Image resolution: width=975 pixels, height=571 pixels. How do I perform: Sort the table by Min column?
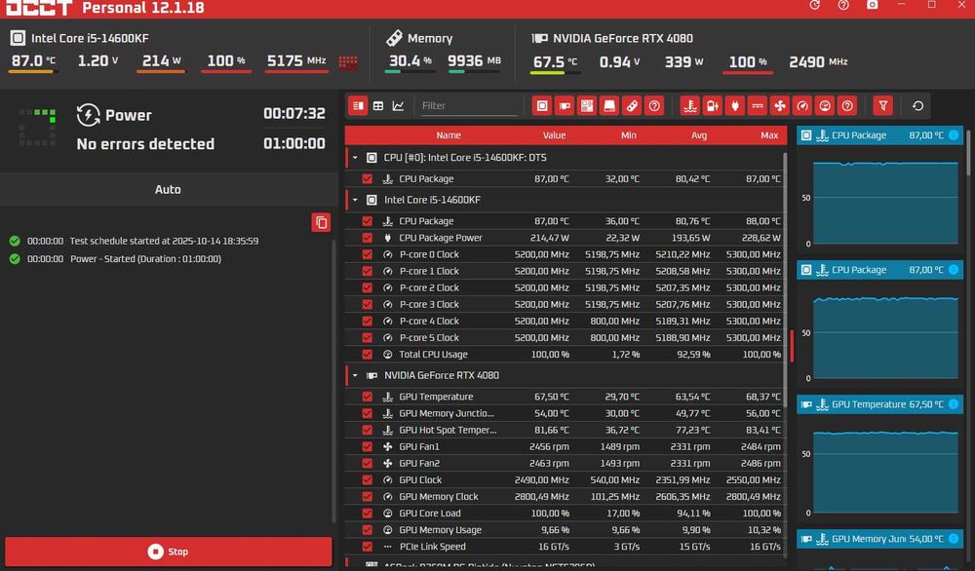click(x=629, y=134)
